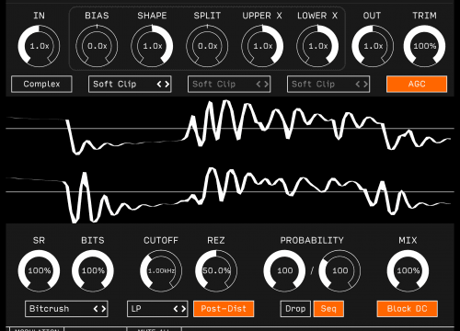Open the LP filter type dropdown
The width and height of the screenshot is (460, 331).
(x=157, y=309)
